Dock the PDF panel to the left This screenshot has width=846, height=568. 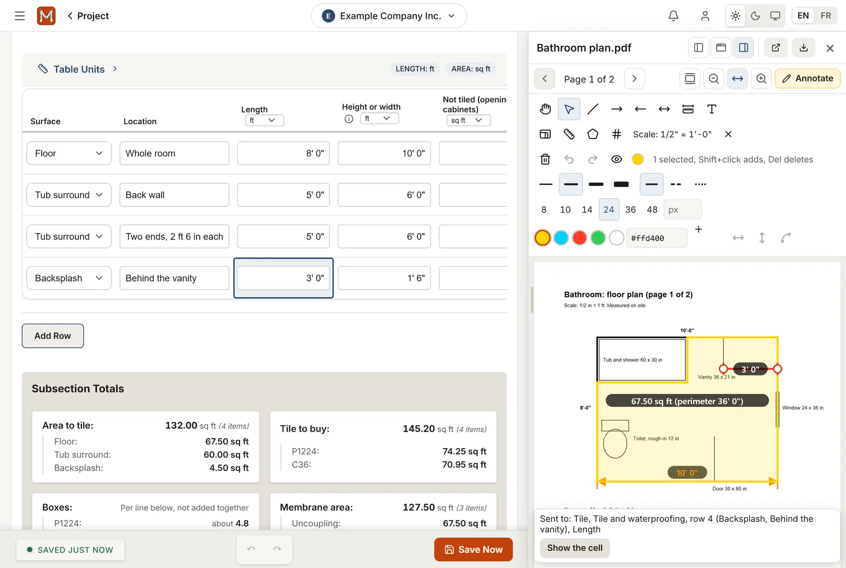coord(698,48)
